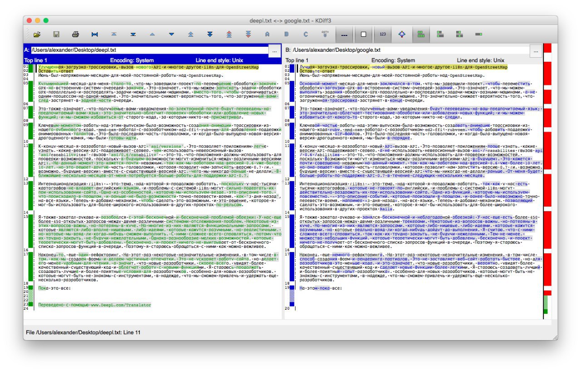The image size is (581, 371).
Task: Toggle the first green grid window button
Action: coord(421,34)
